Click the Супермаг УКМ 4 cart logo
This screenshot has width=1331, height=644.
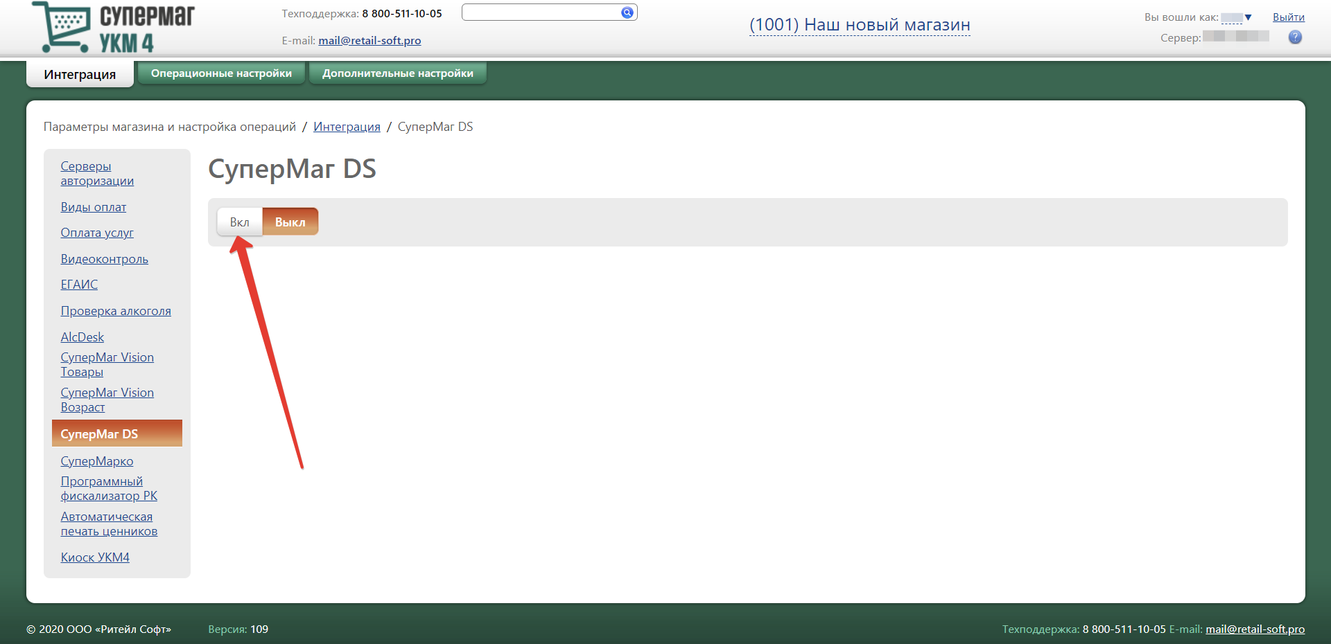tap(114, 28)
